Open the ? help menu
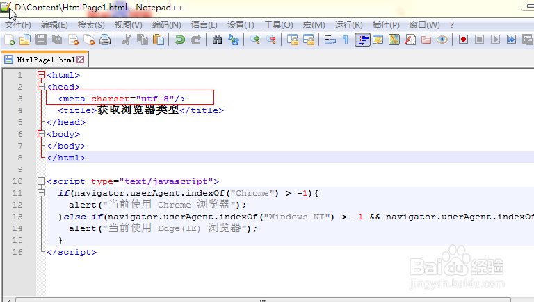This screenshot has height=302, width=534. [x=451, y=25]
